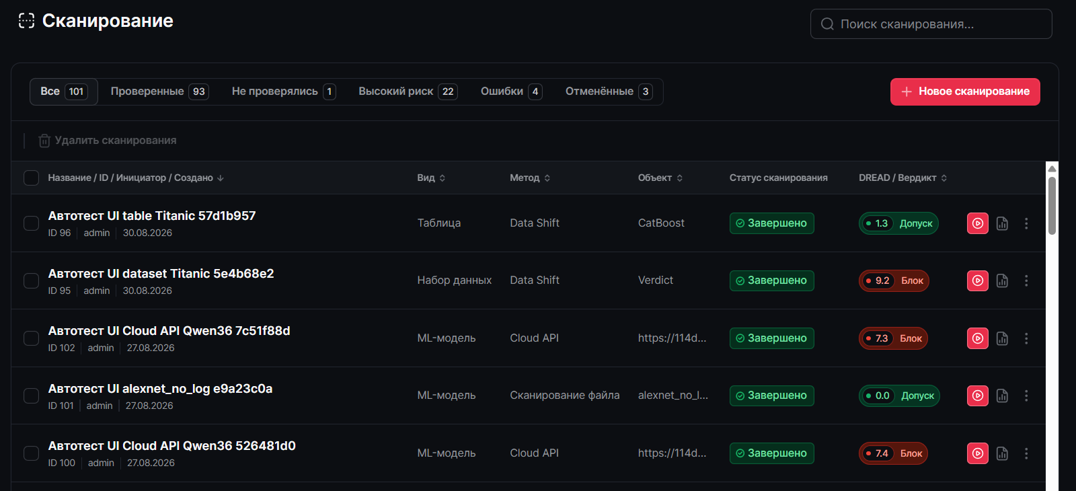Click the table's vertical scrollbar thumb
This screenshot has height=491, width=1076.
point(1052,205)
